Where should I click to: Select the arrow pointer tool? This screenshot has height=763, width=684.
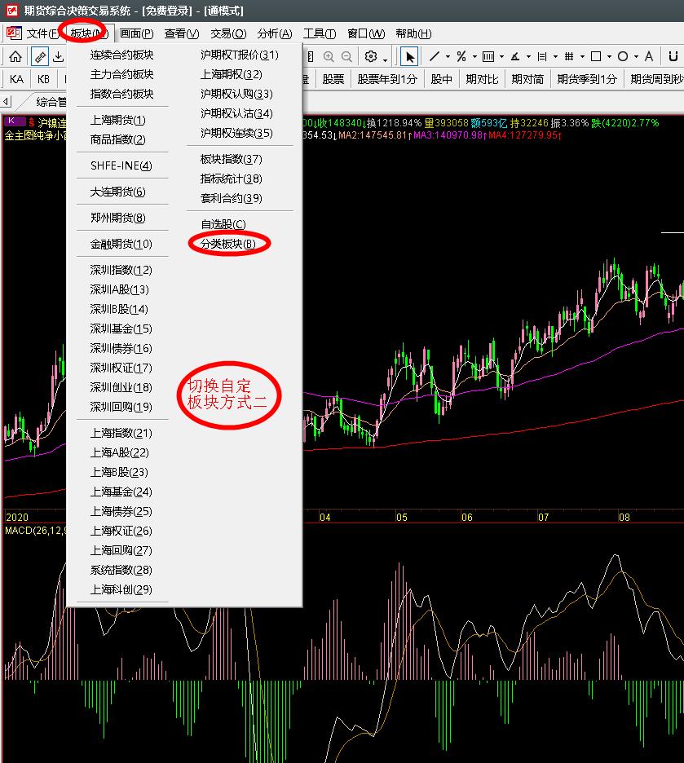click(409, 57)
